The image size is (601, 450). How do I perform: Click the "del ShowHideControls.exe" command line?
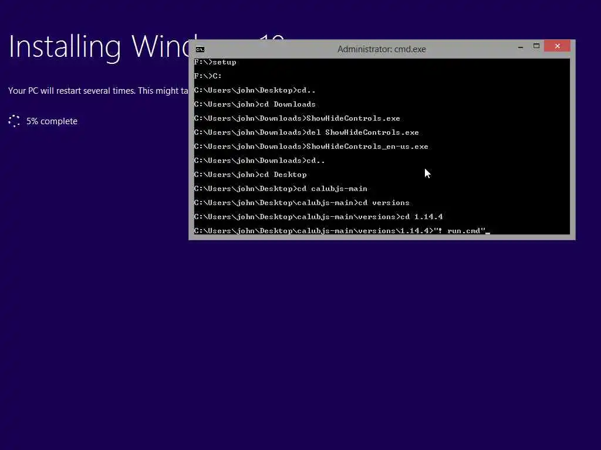(x=306, y=132)
